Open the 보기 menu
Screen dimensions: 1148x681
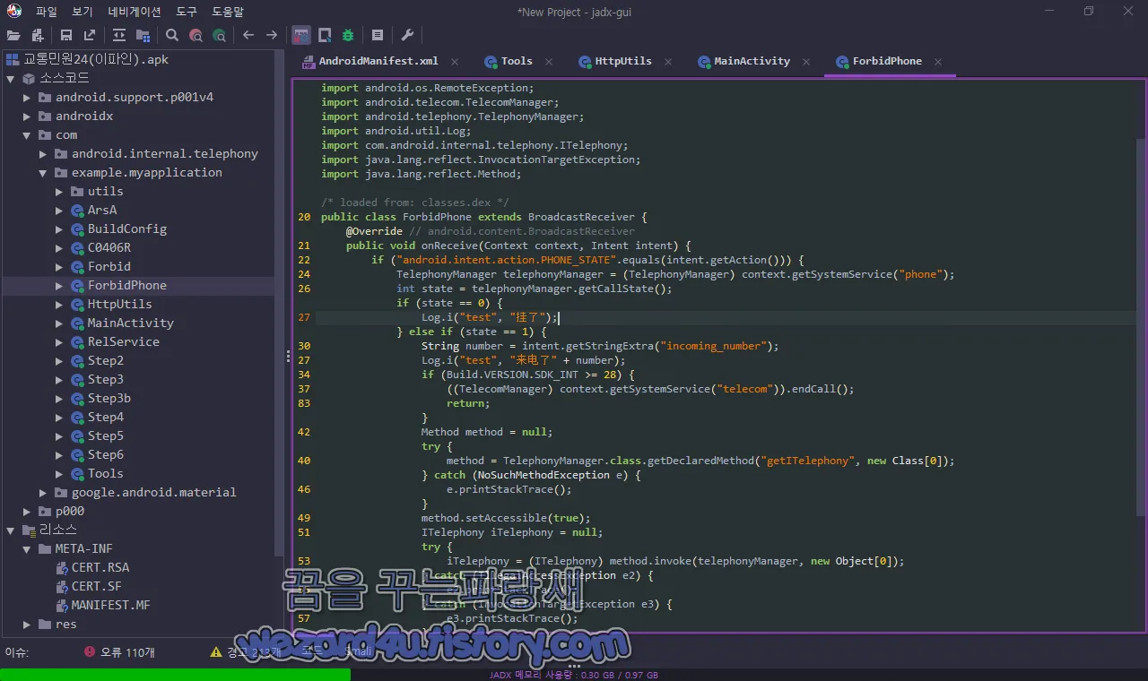click(83, 12)
